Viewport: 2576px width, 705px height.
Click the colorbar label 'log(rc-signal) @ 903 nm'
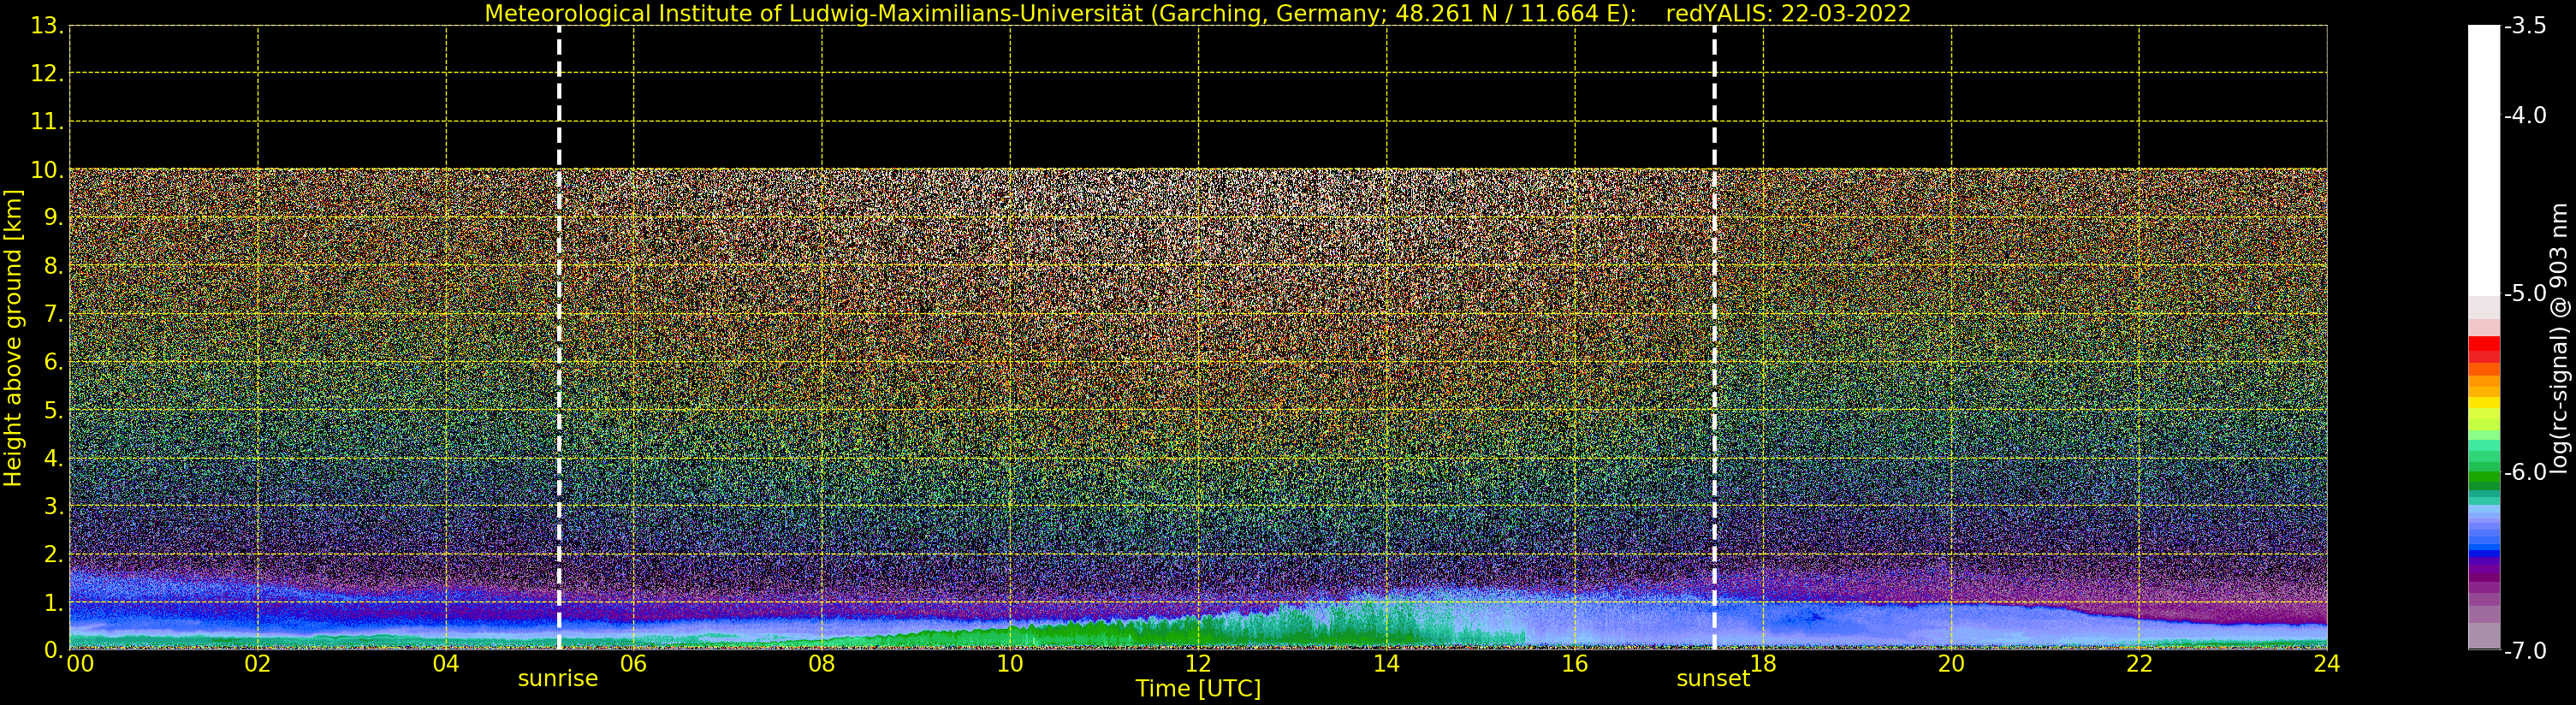[2559, 338]
